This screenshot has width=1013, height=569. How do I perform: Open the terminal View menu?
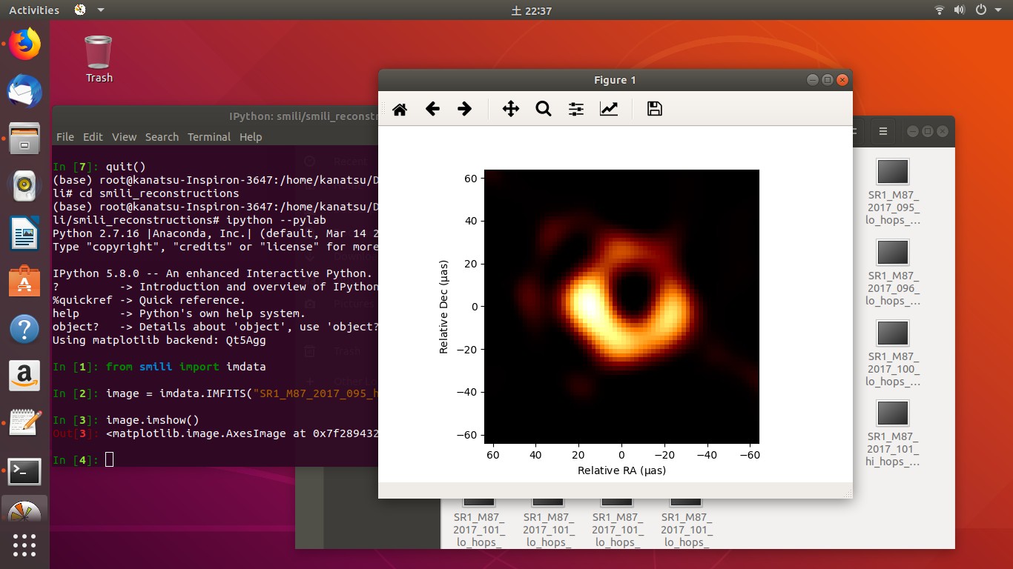coord(124,137)
